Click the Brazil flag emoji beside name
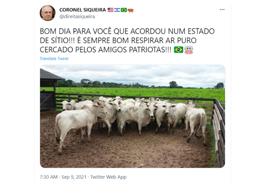 coord(124,10)
